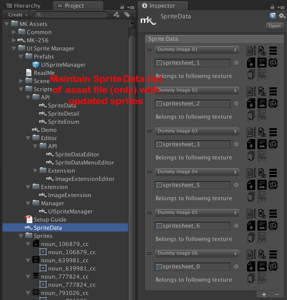Select the ReadMe text file
Viewport: 287px width, 300px height.
[40, 73]
